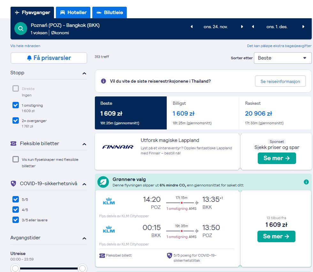This screenshot has width=313, height=272.
Task: Collapse the COVID-19-sikkerhetsnivå section
Action: (84, 184)
